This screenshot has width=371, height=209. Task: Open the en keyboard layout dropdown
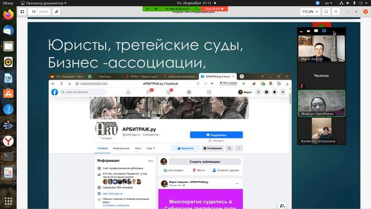[x=329, y=3]
